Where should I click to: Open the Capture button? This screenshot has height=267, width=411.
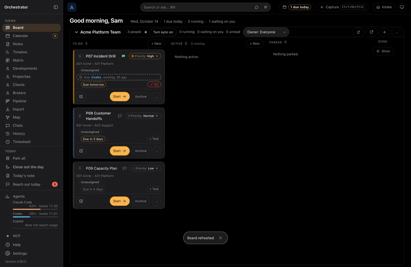[342, 7]
